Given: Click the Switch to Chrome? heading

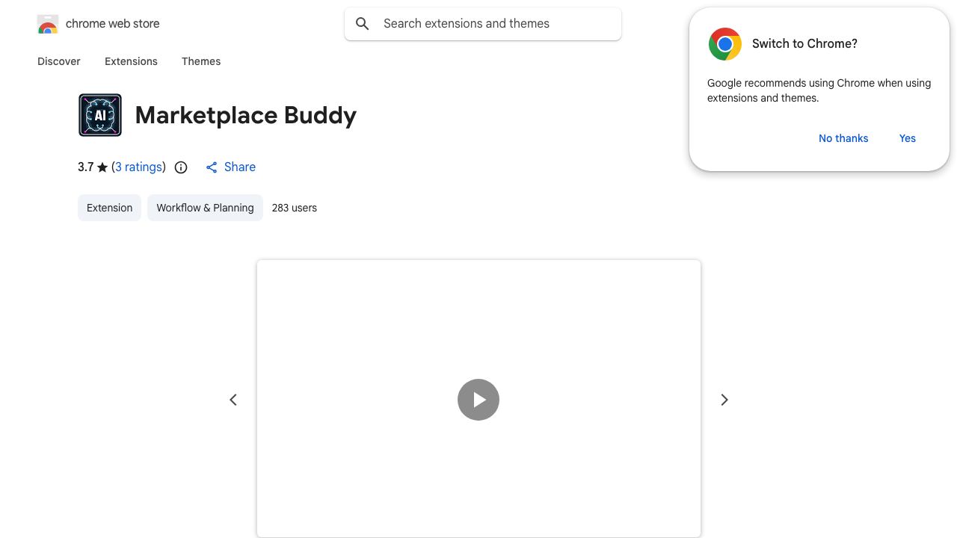Looking at the screenshot, I should [804, 44].
